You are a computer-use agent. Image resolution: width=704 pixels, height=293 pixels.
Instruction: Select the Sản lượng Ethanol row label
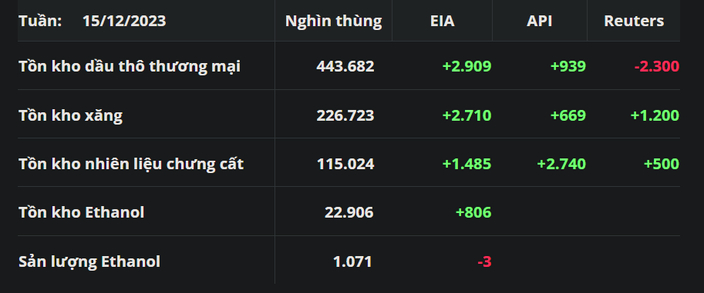tap(89, 261)
